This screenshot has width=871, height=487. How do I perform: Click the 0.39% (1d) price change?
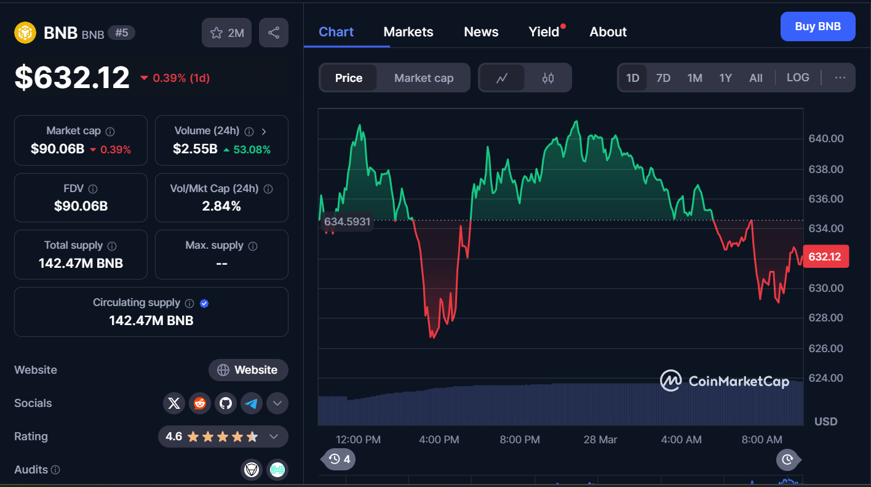(x=176, y=78)
